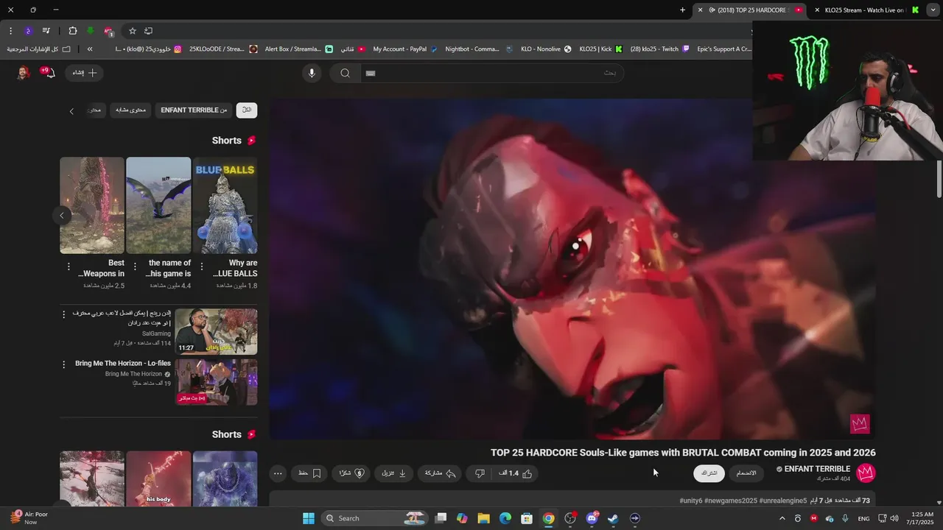Select the 'من ENFANT TERRIBLE' filter chip
Viewport: 943px width, 530px height.
click(194, 110)
